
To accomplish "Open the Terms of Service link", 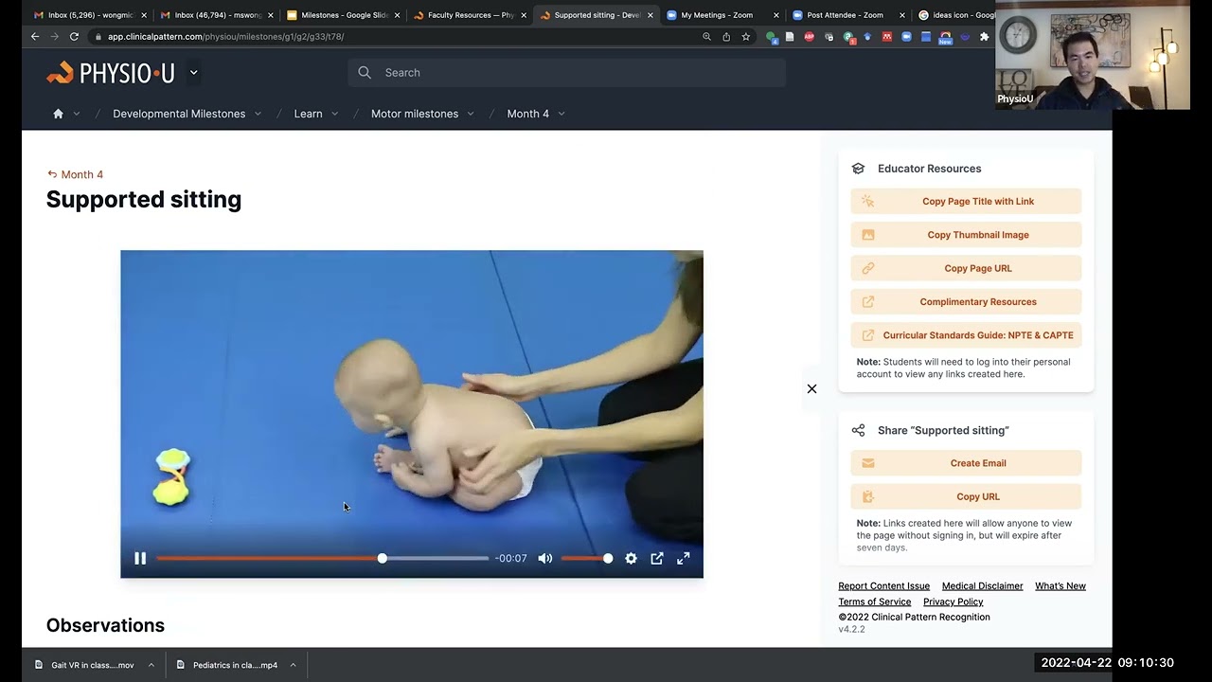I will click(x=874, y=602).
